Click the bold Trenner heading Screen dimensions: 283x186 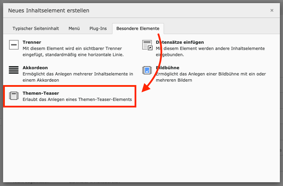(32, 42)
